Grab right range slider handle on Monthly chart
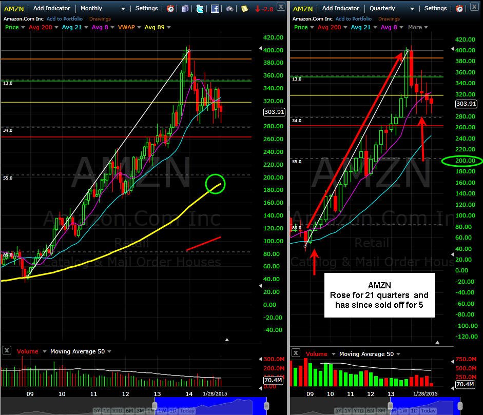This screenshot has height=415, width=483. [267, 406]
